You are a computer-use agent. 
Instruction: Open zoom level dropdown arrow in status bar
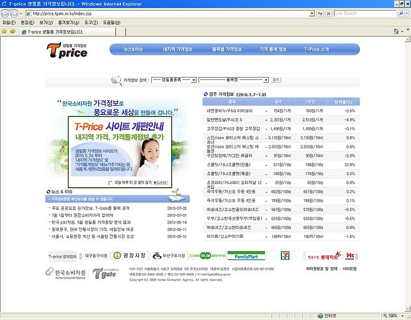tap(402, 316)
